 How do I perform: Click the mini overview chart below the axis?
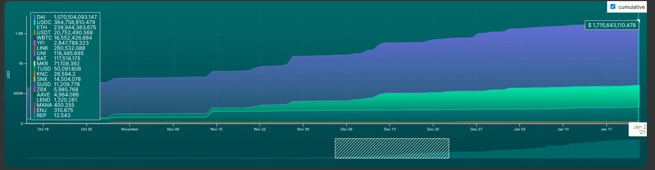(x=333, y=149)
